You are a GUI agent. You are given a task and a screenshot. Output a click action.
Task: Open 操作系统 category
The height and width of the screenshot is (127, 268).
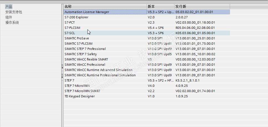(x=12, y=22)
